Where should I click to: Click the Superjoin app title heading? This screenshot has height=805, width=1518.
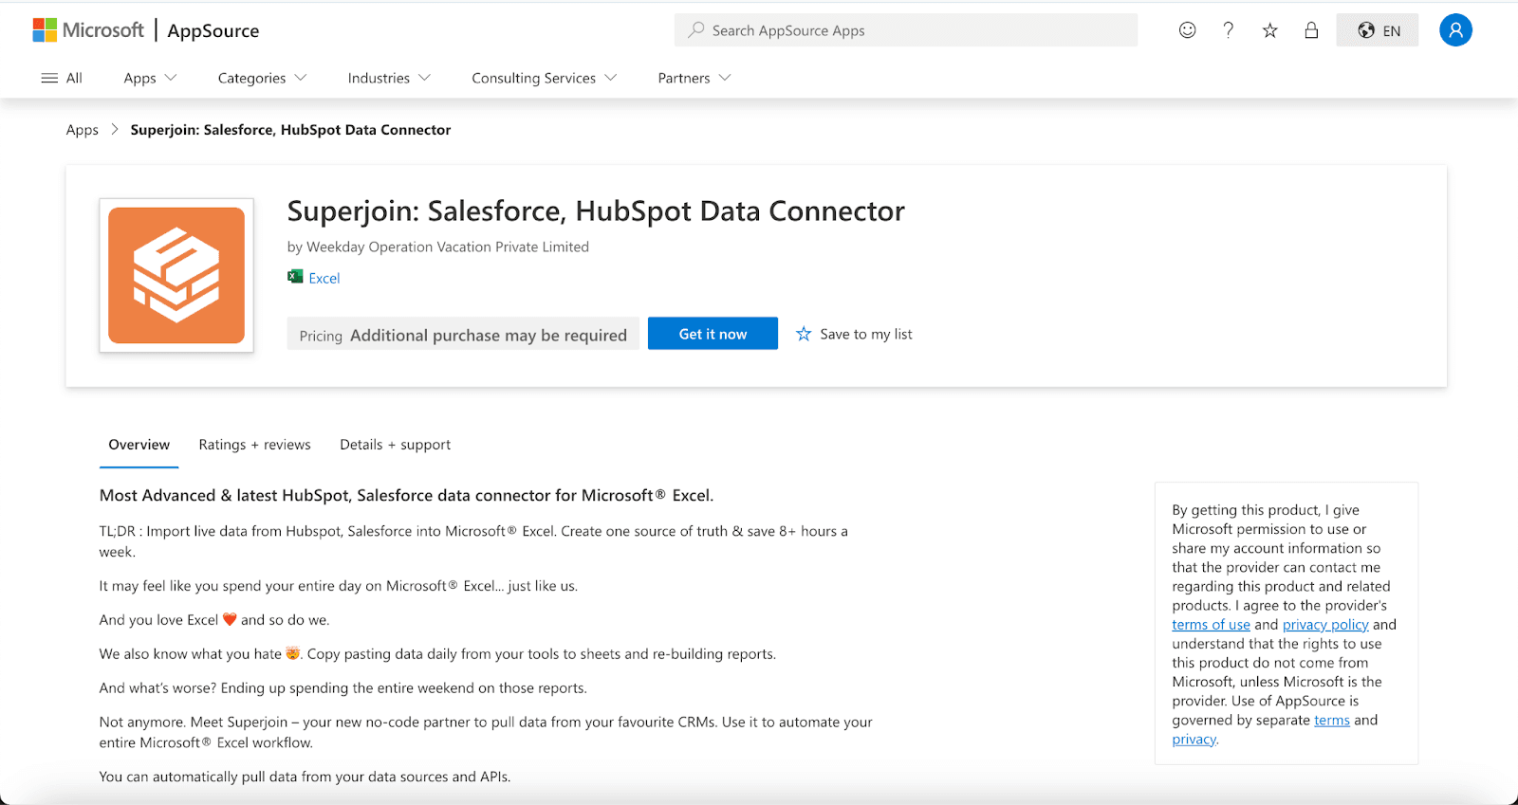pyautogui.click(x=596, y=210)
